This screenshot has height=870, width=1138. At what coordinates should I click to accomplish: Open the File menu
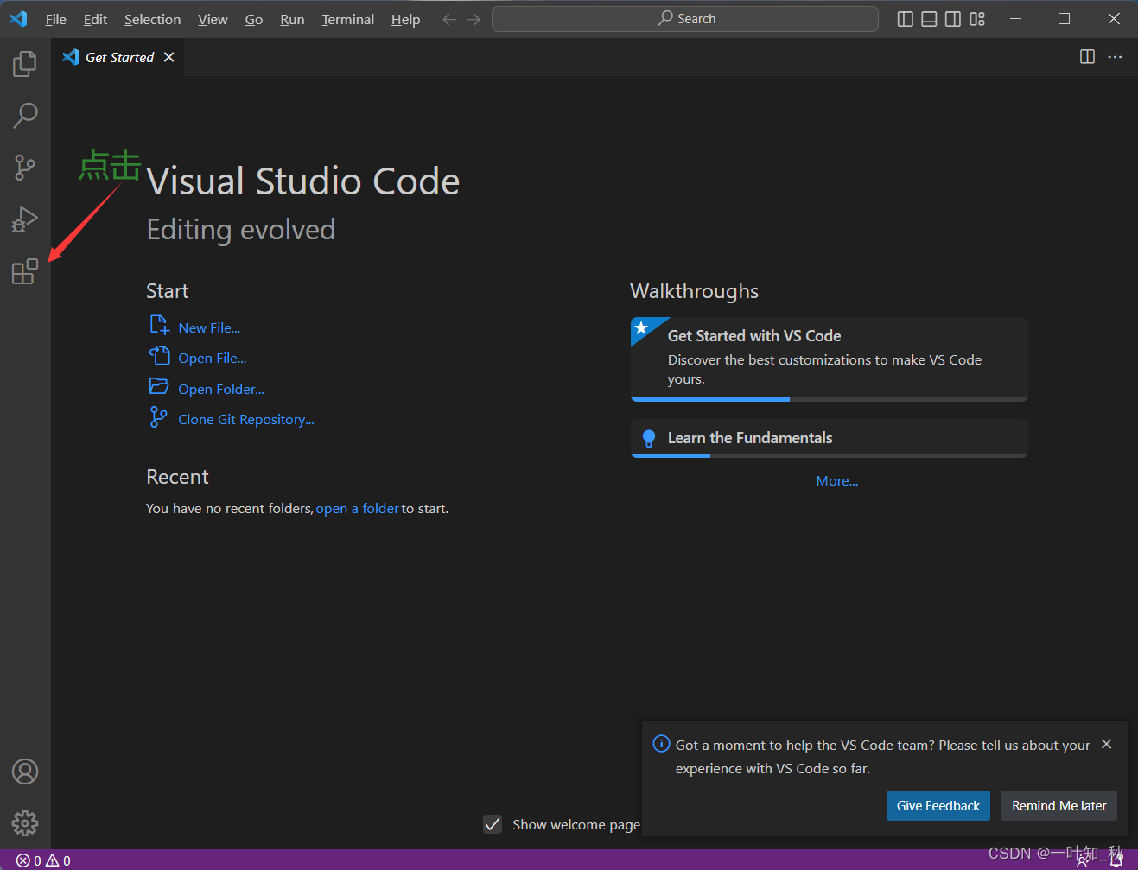click(56, 19)
